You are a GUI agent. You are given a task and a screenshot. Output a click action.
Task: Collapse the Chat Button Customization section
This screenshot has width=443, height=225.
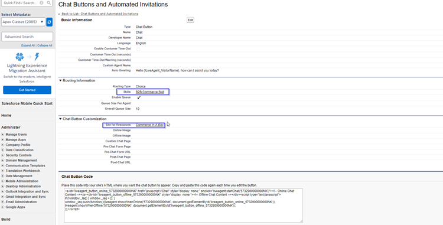[60, 119]
